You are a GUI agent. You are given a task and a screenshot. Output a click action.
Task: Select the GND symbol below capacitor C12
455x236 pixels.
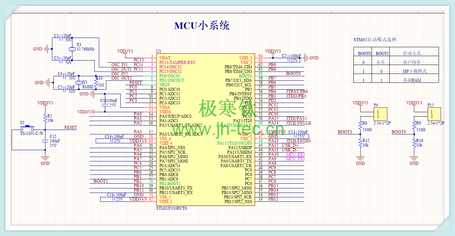(x=45, y=160)
